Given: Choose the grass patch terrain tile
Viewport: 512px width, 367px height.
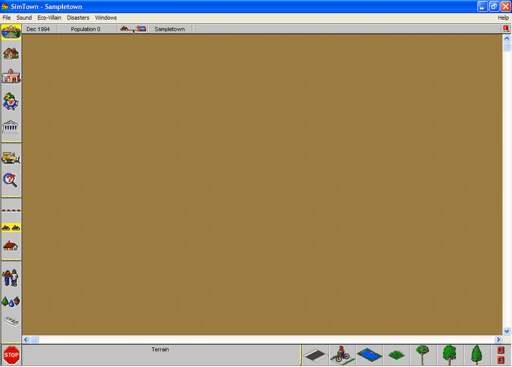Looking at the screenshot, I should tap(396, 355).
